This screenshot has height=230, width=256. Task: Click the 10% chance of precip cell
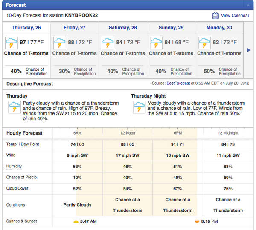point(77,178)
